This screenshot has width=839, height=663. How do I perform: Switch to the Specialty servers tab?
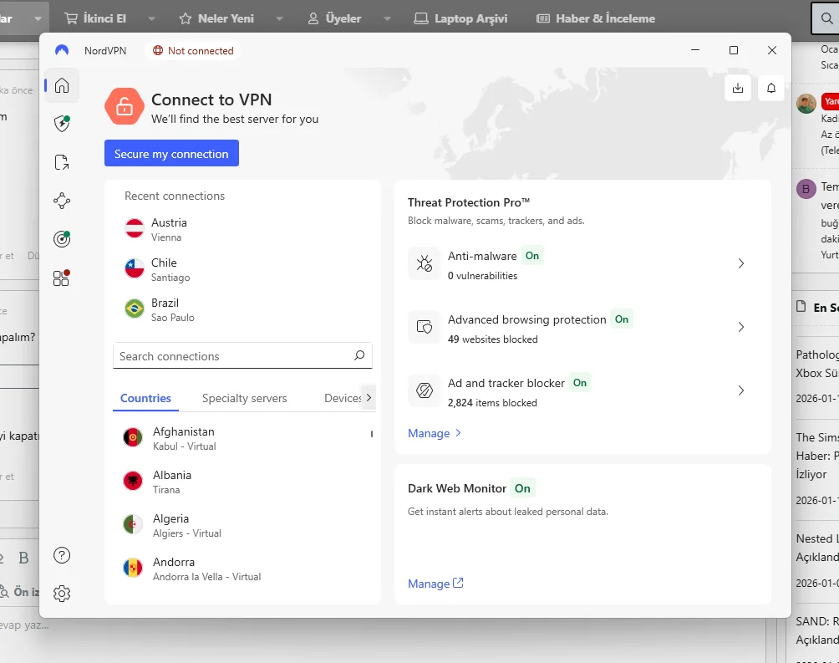point(245,398)
